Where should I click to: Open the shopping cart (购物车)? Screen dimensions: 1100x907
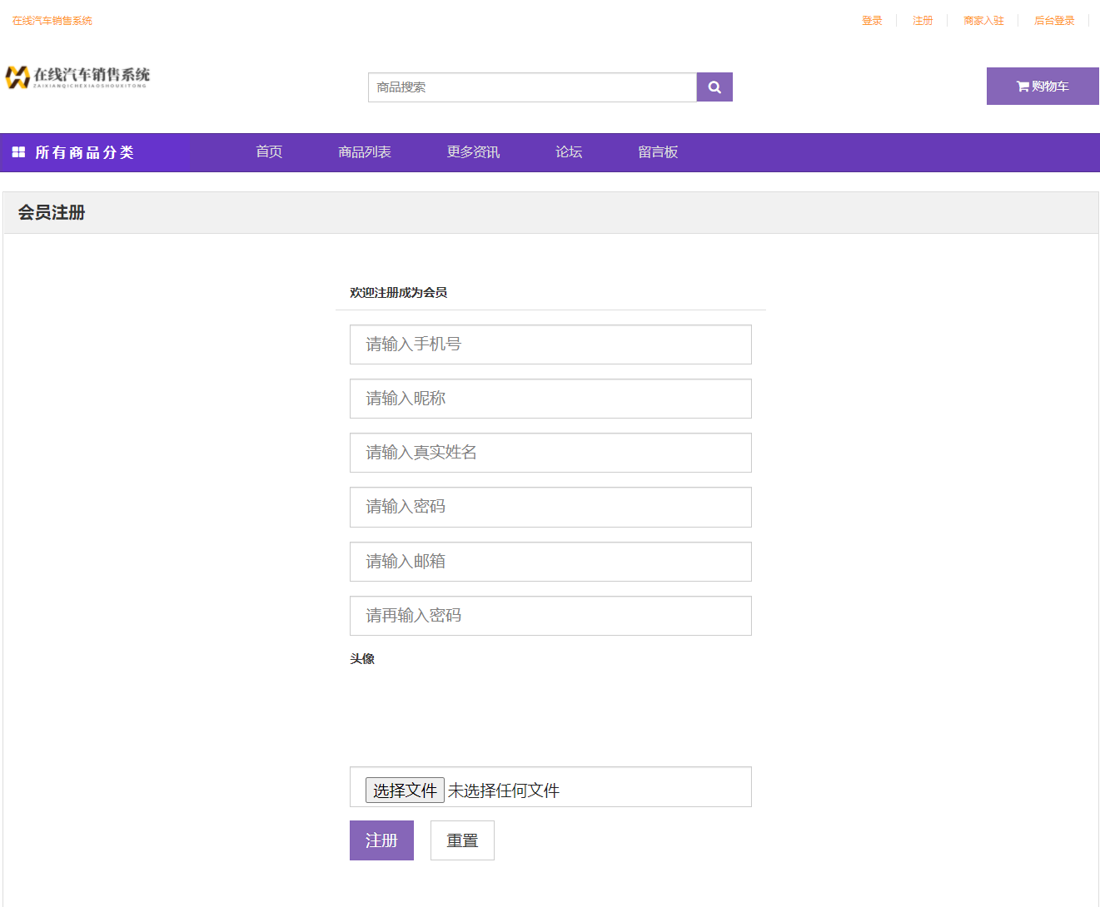pos(1042,87)
